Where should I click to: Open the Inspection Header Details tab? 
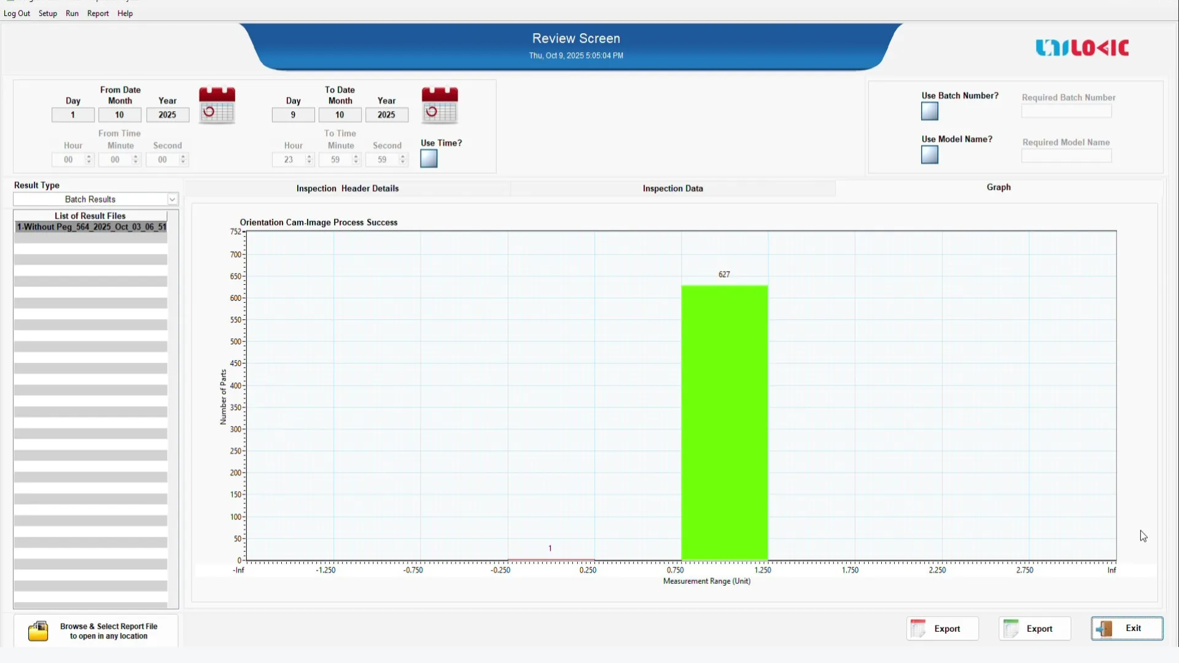[x=347, y=188]
